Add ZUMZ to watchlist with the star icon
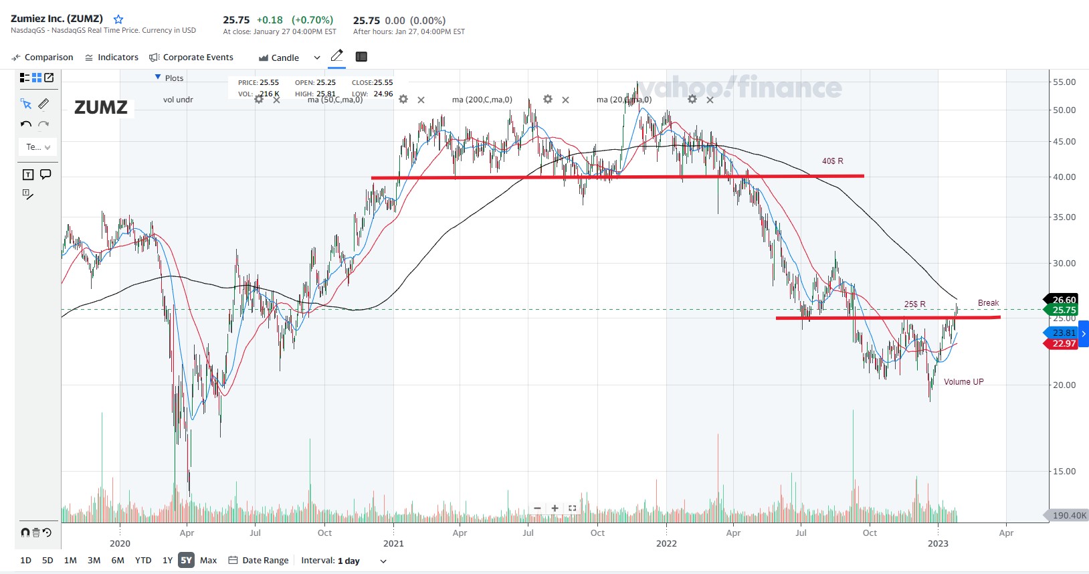The image size is (1089, 574). point(118,19)
